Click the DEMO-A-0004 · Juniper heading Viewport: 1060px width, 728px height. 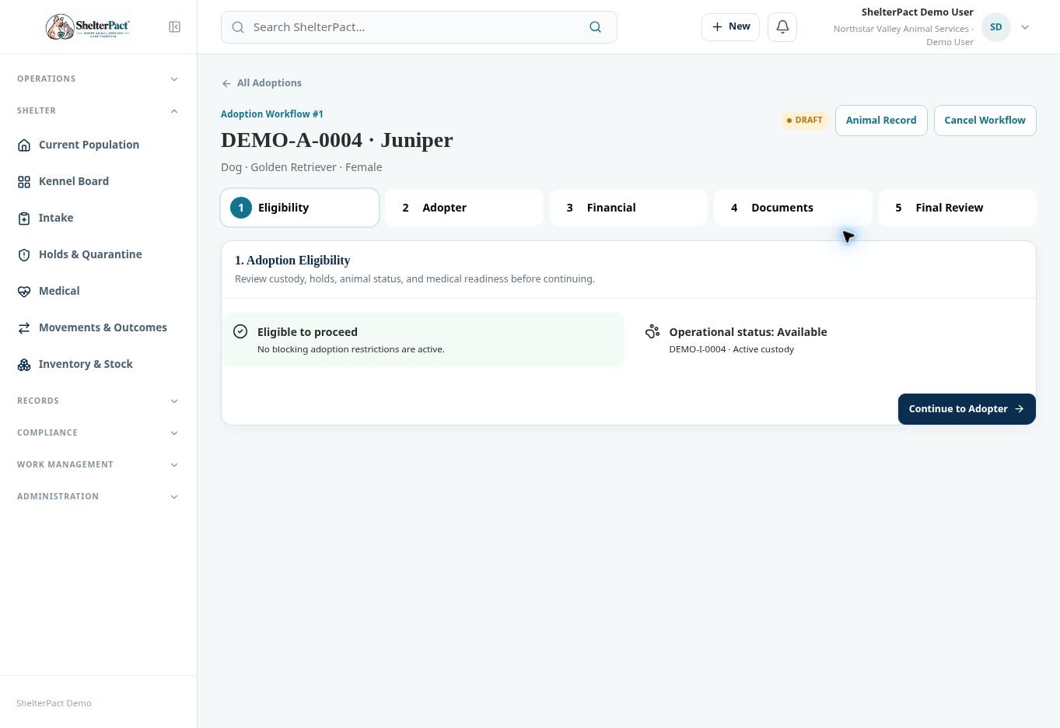pyautogui.click(x=337, y=140)
